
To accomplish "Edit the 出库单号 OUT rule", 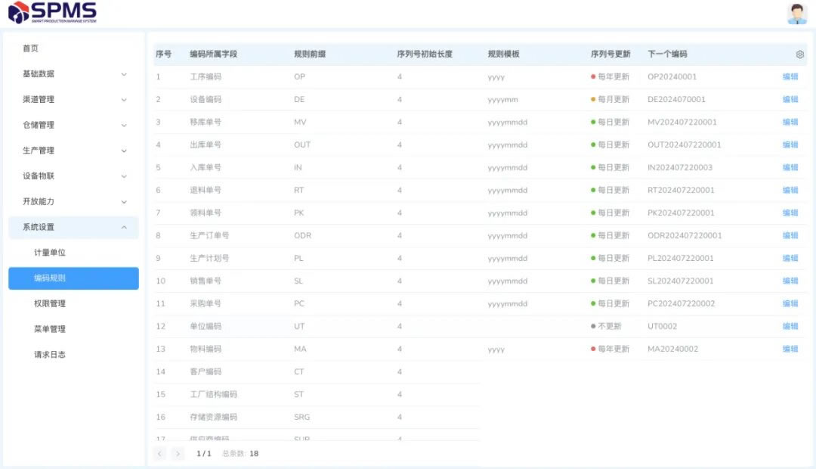I will pos(790,144).
